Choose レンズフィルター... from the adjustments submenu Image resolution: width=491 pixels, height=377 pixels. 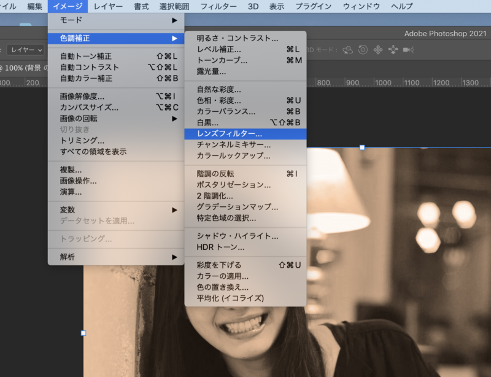(x=245, y=133)
